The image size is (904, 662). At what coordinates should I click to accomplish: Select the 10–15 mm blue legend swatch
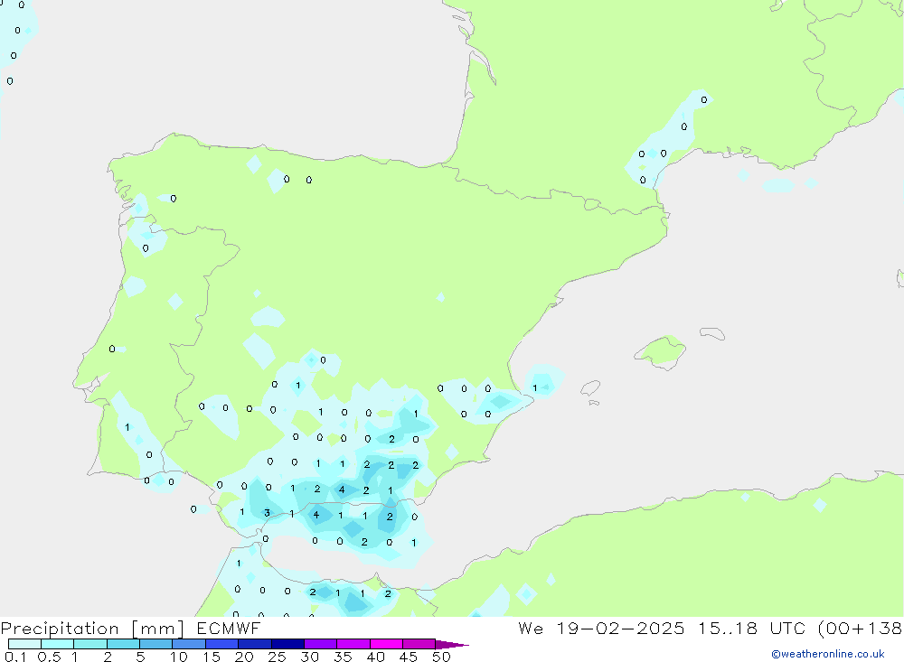[x=189, y=644]
